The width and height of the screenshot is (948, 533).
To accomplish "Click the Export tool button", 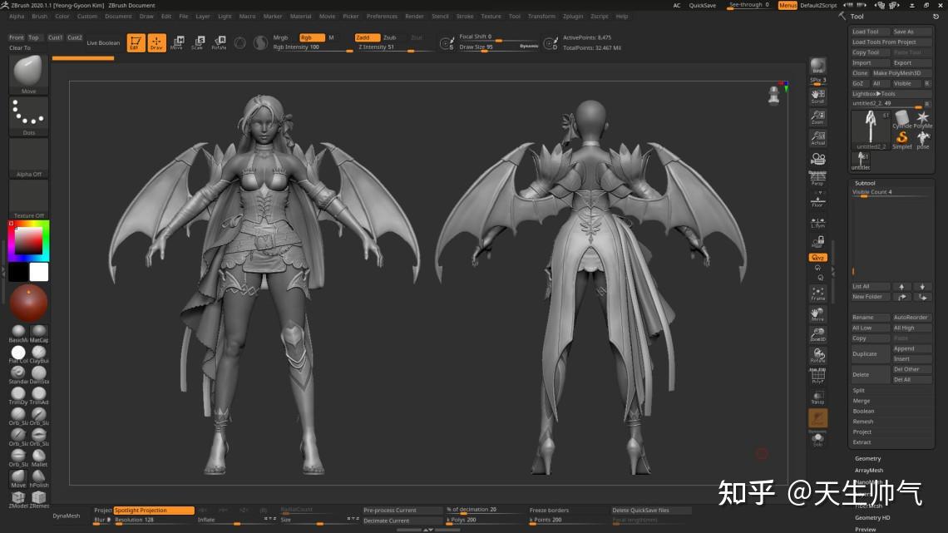I will [x=911, y=63].
